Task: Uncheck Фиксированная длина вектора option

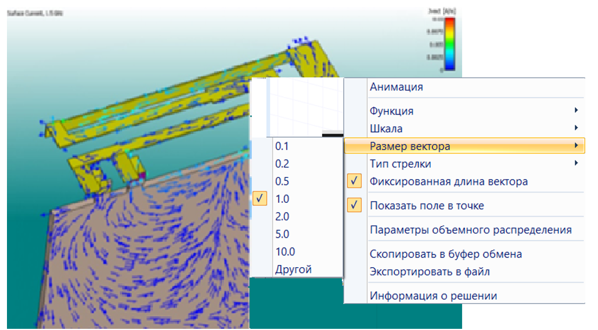Action: [x=449, y=181]
